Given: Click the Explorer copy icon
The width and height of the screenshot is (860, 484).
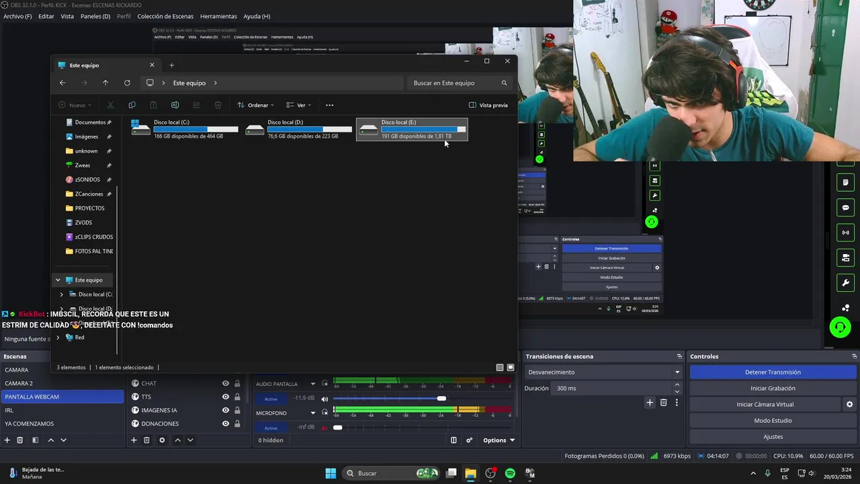Looking at the screenshot, I should [x=132, y=105].
